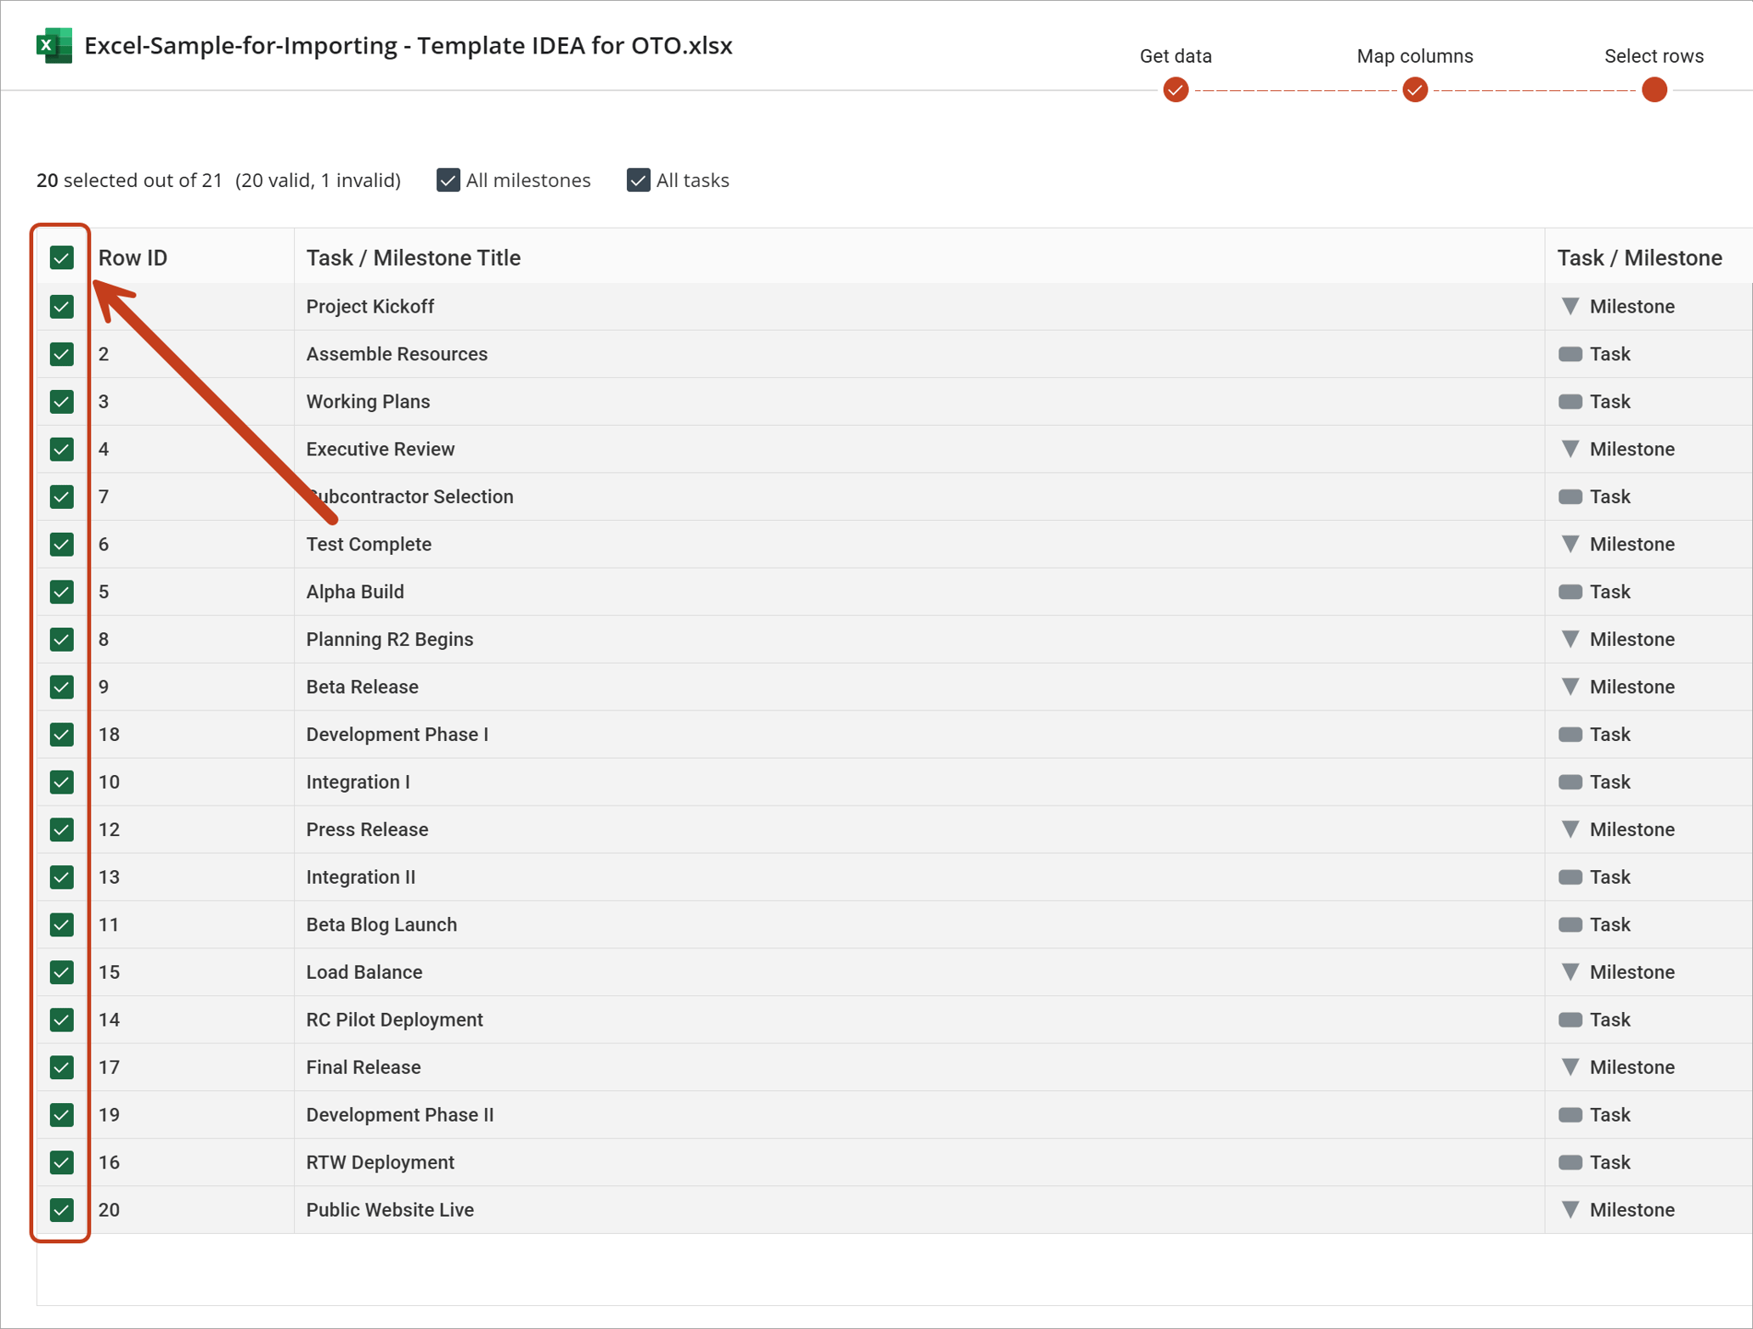Click the Task icon on the Integration II row
Viewport: 1753px width, 1329px height.
coord(1571,877)
